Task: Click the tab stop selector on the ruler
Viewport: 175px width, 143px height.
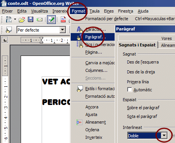Action: (x=5, y=40)
